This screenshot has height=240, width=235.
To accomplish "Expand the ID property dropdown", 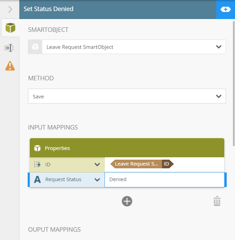I will point(97,165).
